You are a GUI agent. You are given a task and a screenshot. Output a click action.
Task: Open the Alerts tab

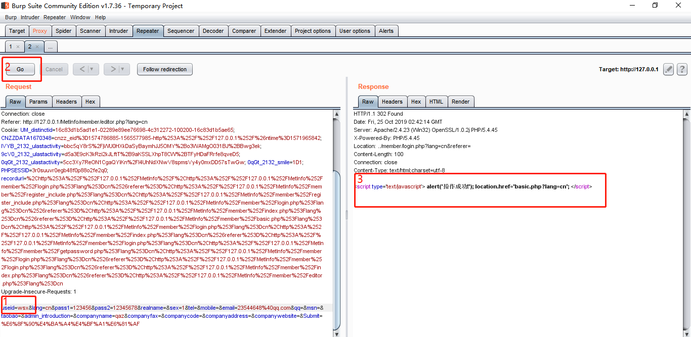tap(386, 31)
